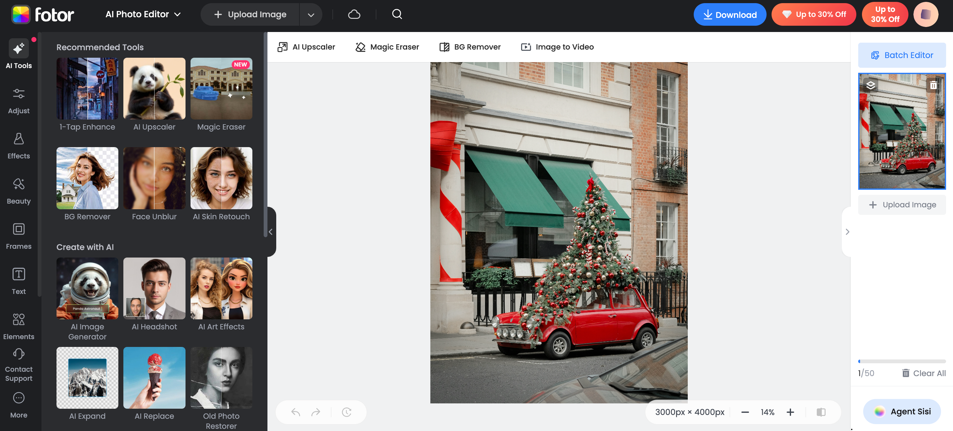The height and width of the screenshot is (431, 953).
Task: Select BG Remover in top toolbar
Action: pos(470,47)
